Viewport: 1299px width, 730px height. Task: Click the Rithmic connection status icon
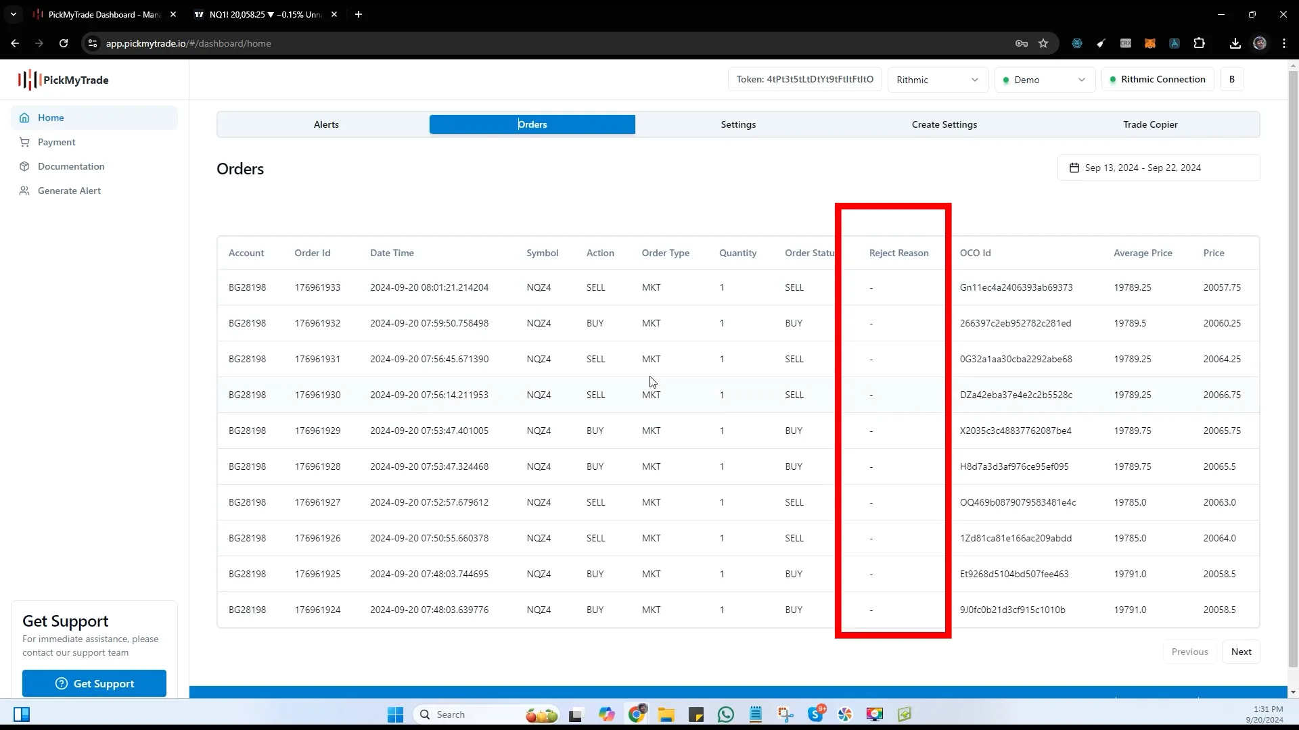coord(1114,79)
